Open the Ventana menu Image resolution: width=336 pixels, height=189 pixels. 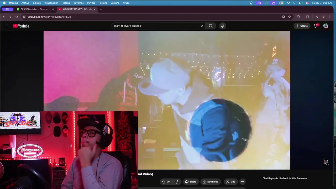point(115,3)
